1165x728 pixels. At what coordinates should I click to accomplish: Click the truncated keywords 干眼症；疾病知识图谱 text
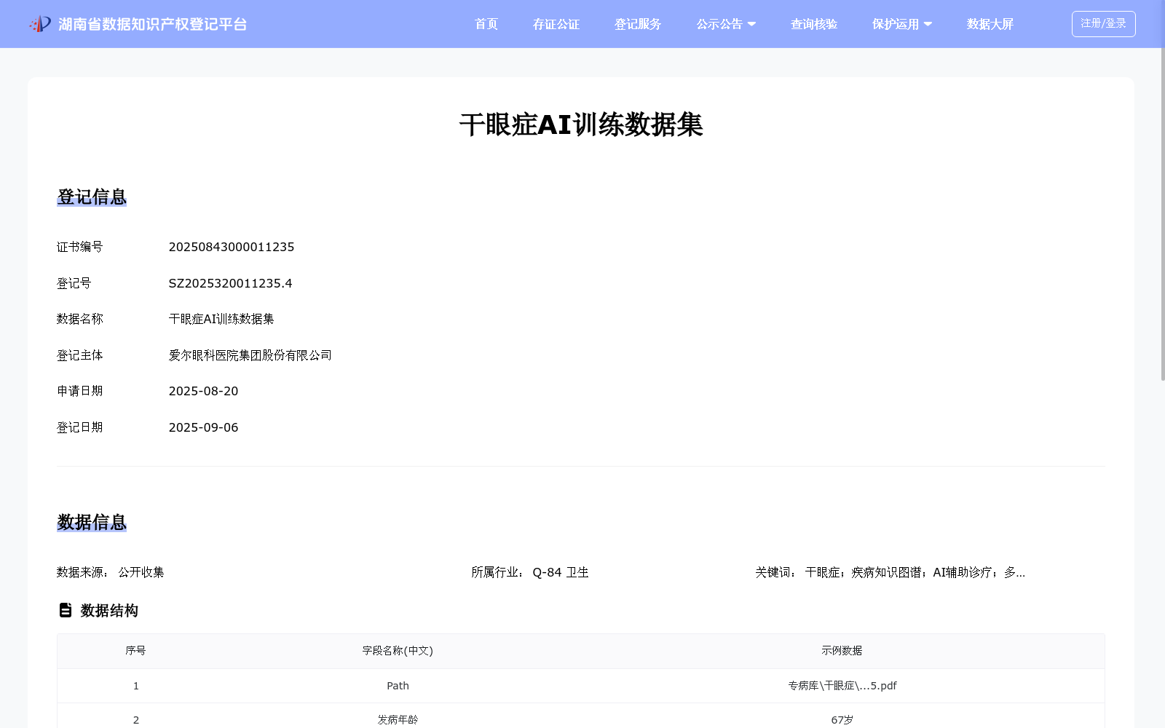point(915,572)
